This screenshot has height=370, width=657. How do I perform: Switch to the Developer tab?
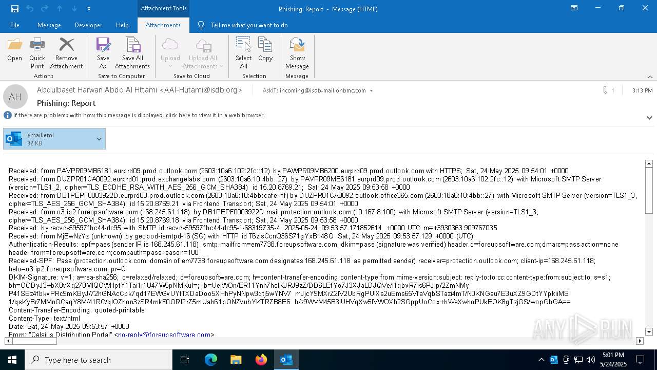tap(88, 25)
